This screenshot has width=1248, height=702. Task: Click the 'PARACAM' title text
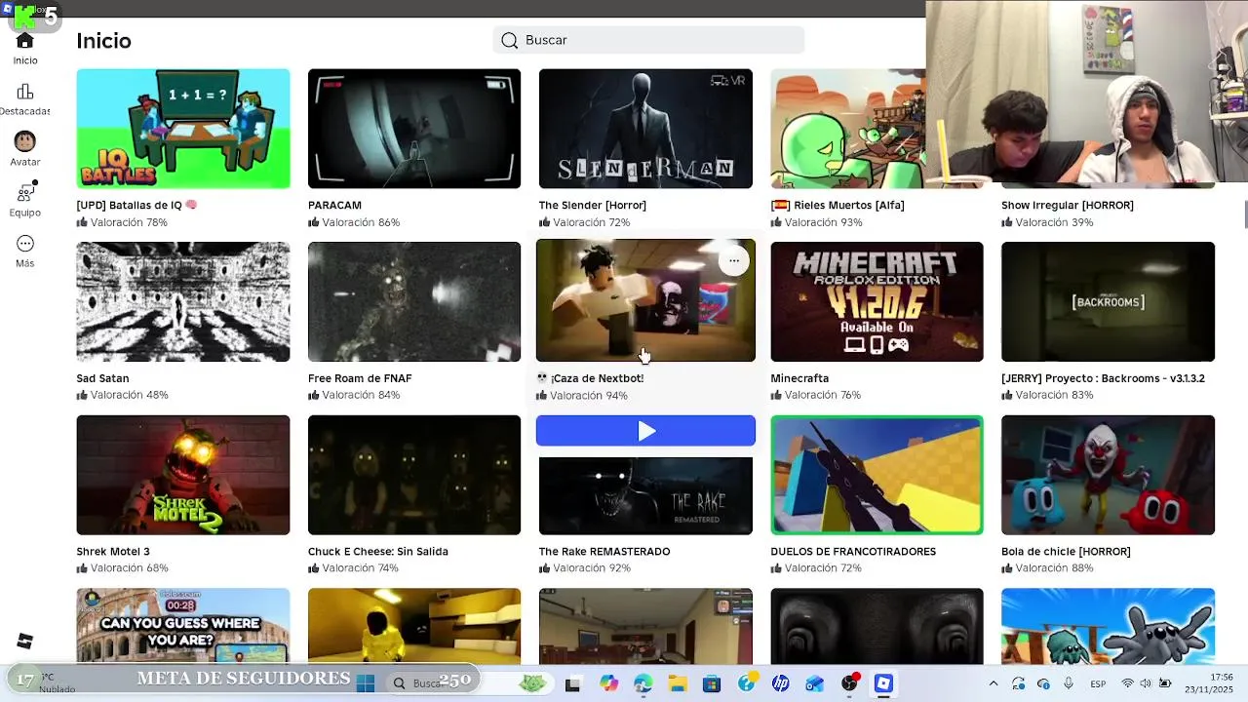click(334, 205)
